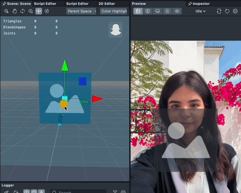Image resolution: width=241 pixels, height=193 pixels.
Task: Clear the Logger with broom icon
Action: 6,192
